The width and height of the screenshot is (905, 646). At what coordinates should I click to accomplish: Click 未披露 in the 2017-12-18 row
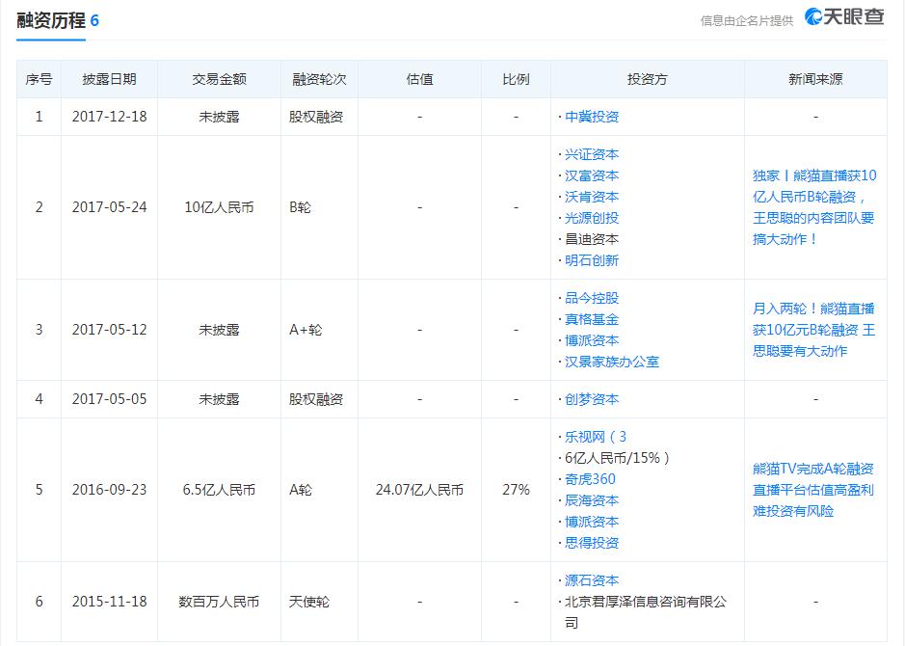point(219,117)
